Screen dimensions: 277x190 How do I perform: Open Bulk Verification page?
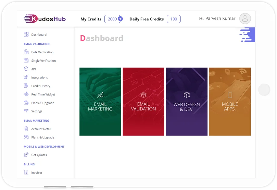(x=43, y=52)
